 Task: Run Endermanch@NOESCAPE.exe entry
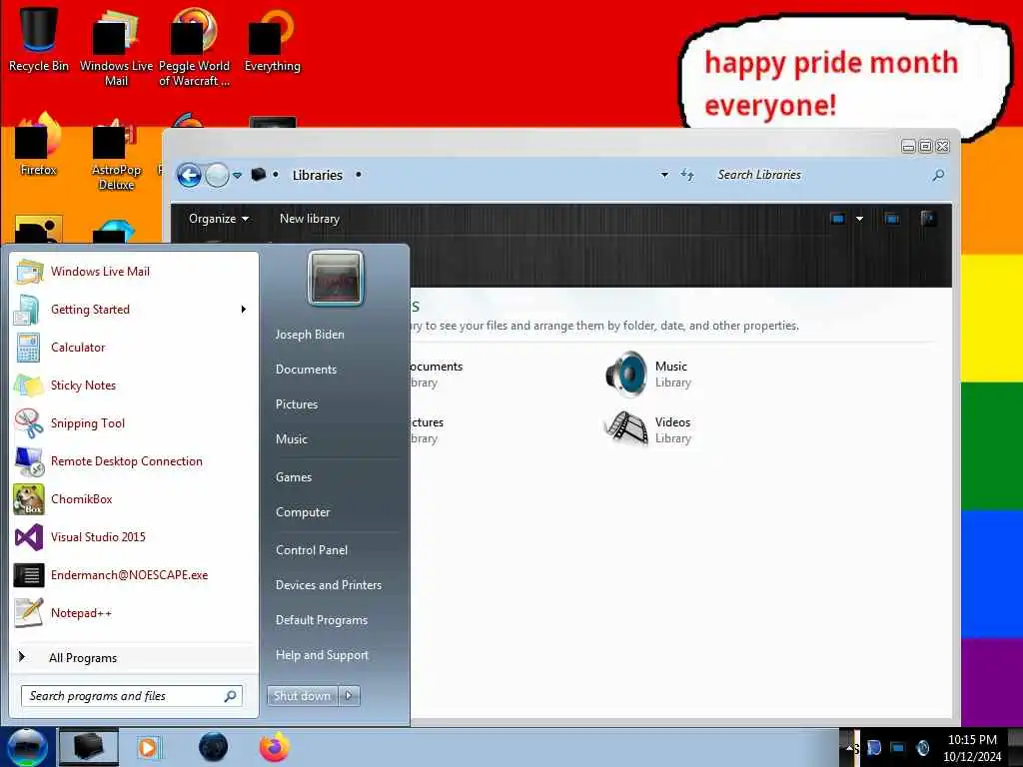[135, 575]
